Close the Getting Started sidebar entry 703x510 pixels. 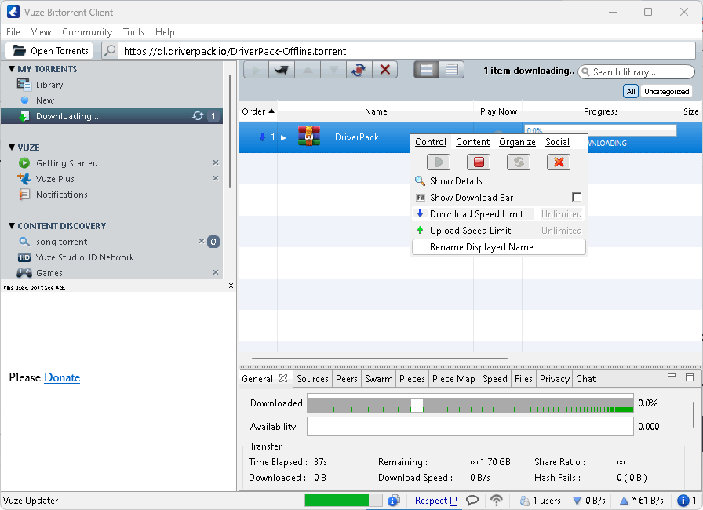click(216, 162)
